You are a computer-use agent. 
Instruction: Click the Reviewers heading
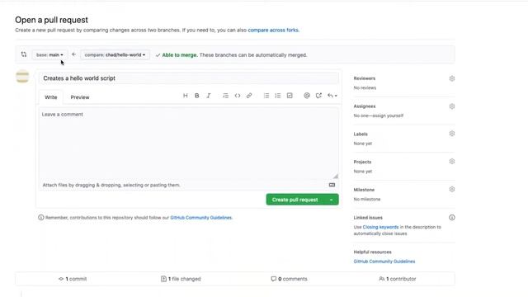pos(365,78)
